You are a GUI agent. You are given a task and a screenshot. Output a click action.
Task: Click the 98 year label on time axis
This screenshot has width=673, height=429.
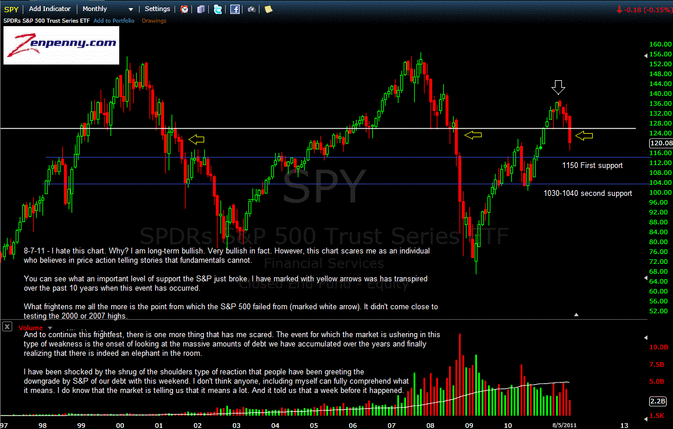point(42,425)
